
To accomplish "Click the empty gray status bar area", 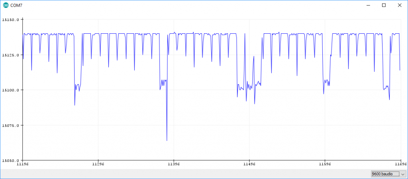I will [x=179, y=174].
